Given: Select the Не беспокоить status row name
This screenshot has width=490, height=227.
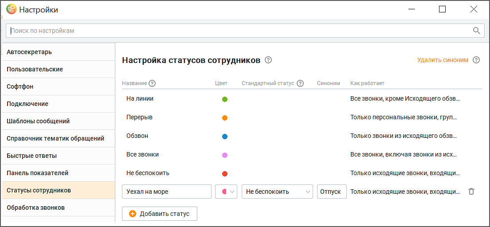Looking at the screenshot, I should click(148, 173).
